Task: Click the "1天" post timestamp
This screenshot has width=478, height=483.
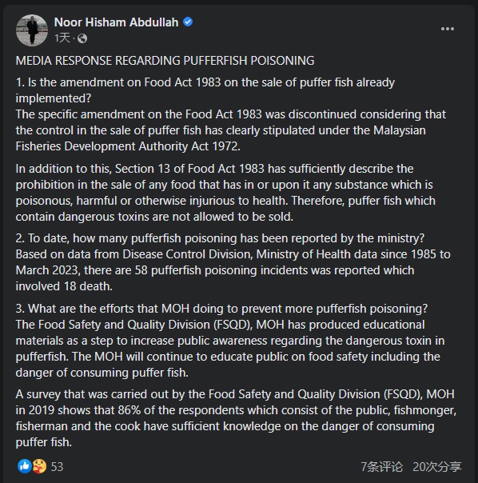Action: 62,38
